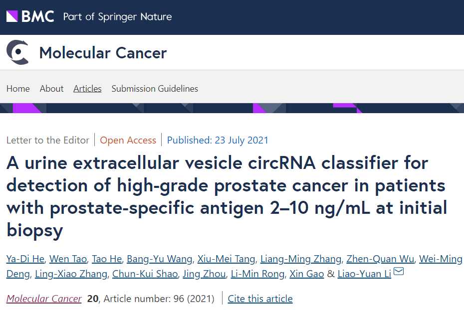Click the envelope icon beside Liao-Yuan Li
This screenshot has width=464, height=310.
coord(399,272)
